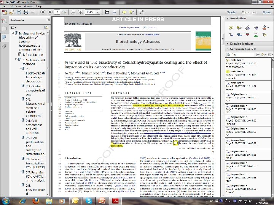Open Page Thumbnails navigation panel
Viewport: 274px width, 205px height.
pos(4,28)
